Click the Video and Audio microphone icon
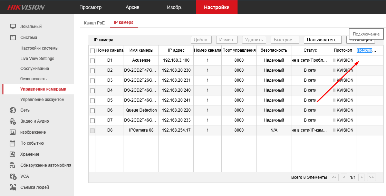 (x=13, y=121)
